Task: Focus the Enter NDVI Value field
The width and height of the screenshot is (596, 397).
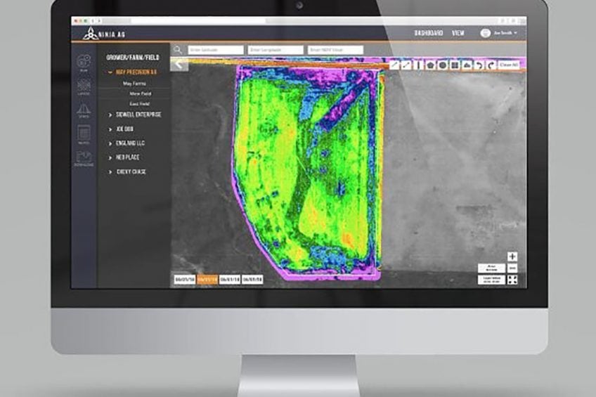Action: (335, 50)
